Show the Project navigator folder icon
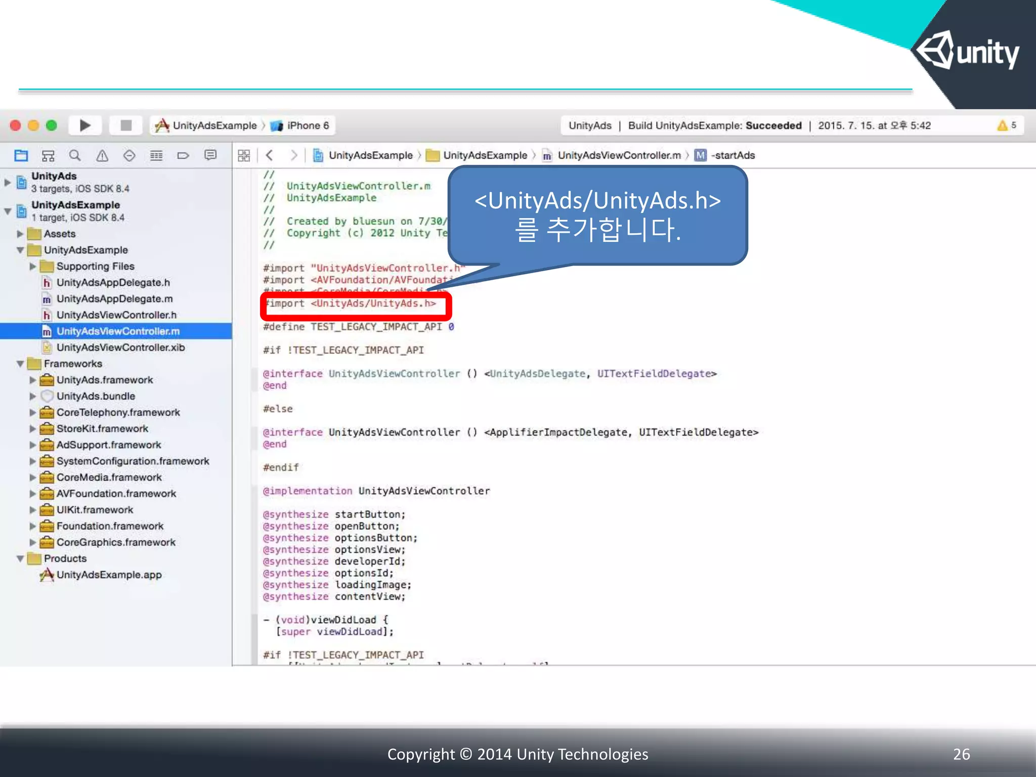This screenshot has width=1036, height=777. click(x=21, y=155)
